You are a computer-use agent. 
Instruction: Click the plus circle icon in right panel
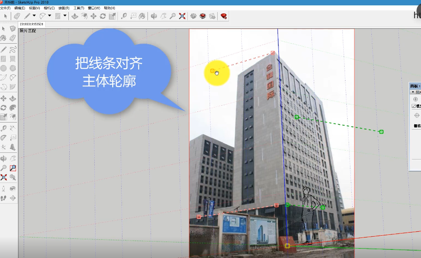pyautogui.click(x=415, y=99)
